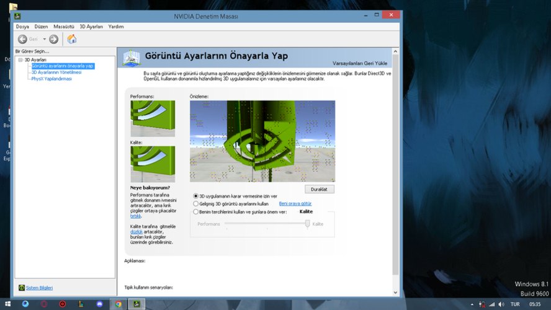Open the Opera taskbar icon
Screen dimensions: 551x310
point(44,304)
